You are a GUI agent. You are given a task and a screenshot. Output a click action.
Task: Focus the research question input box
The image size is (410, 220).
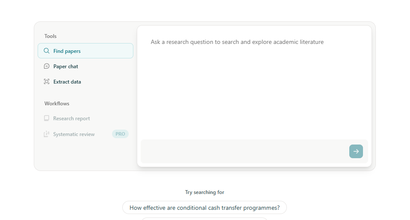(x=244, y=151)
